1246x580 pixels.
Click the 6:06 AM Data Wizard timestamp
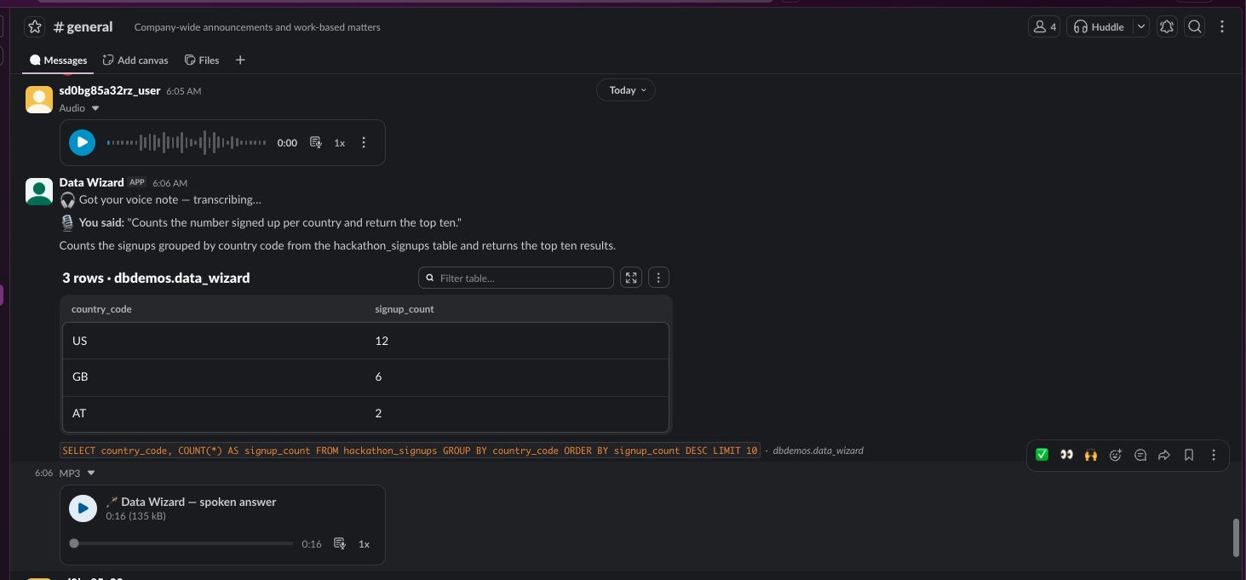point(169,183)
